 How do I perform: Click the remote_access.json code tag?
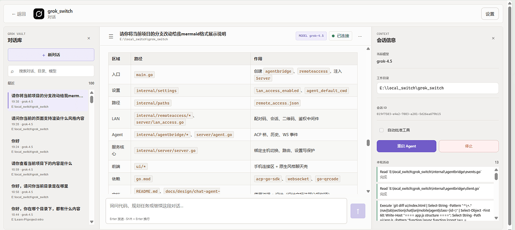coord(277,103)
